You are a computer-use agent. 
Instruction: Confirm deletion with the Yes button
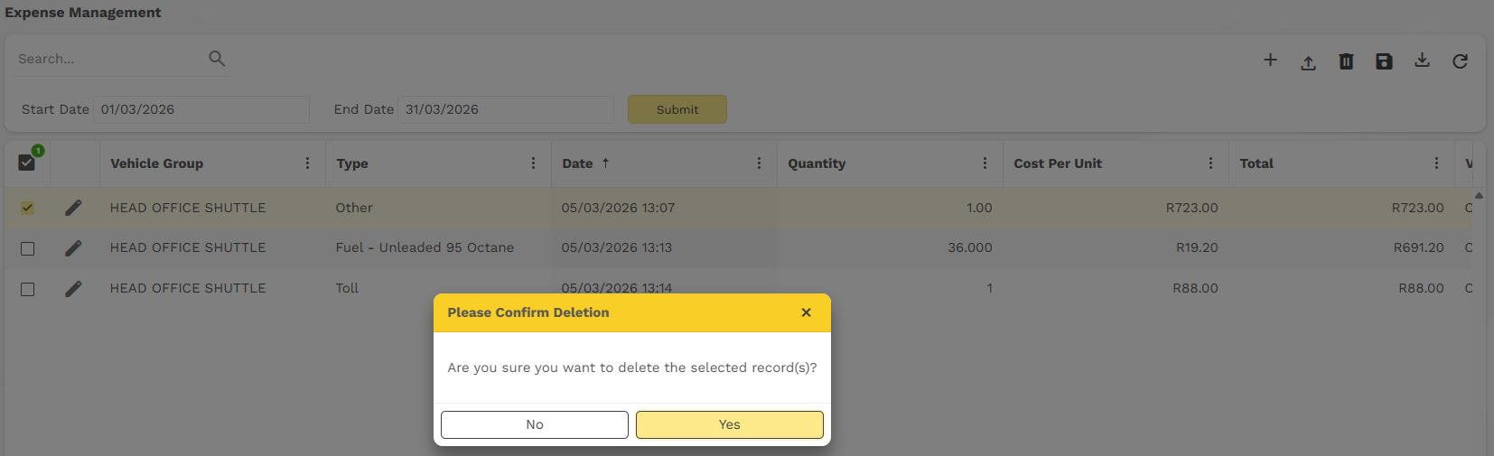pos(729,424)
